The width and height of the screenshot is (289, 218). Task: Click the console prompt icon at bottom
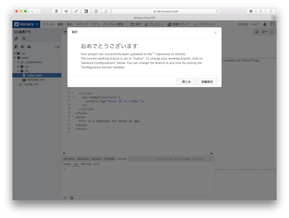pyautogui.click(x=65, y=198)
